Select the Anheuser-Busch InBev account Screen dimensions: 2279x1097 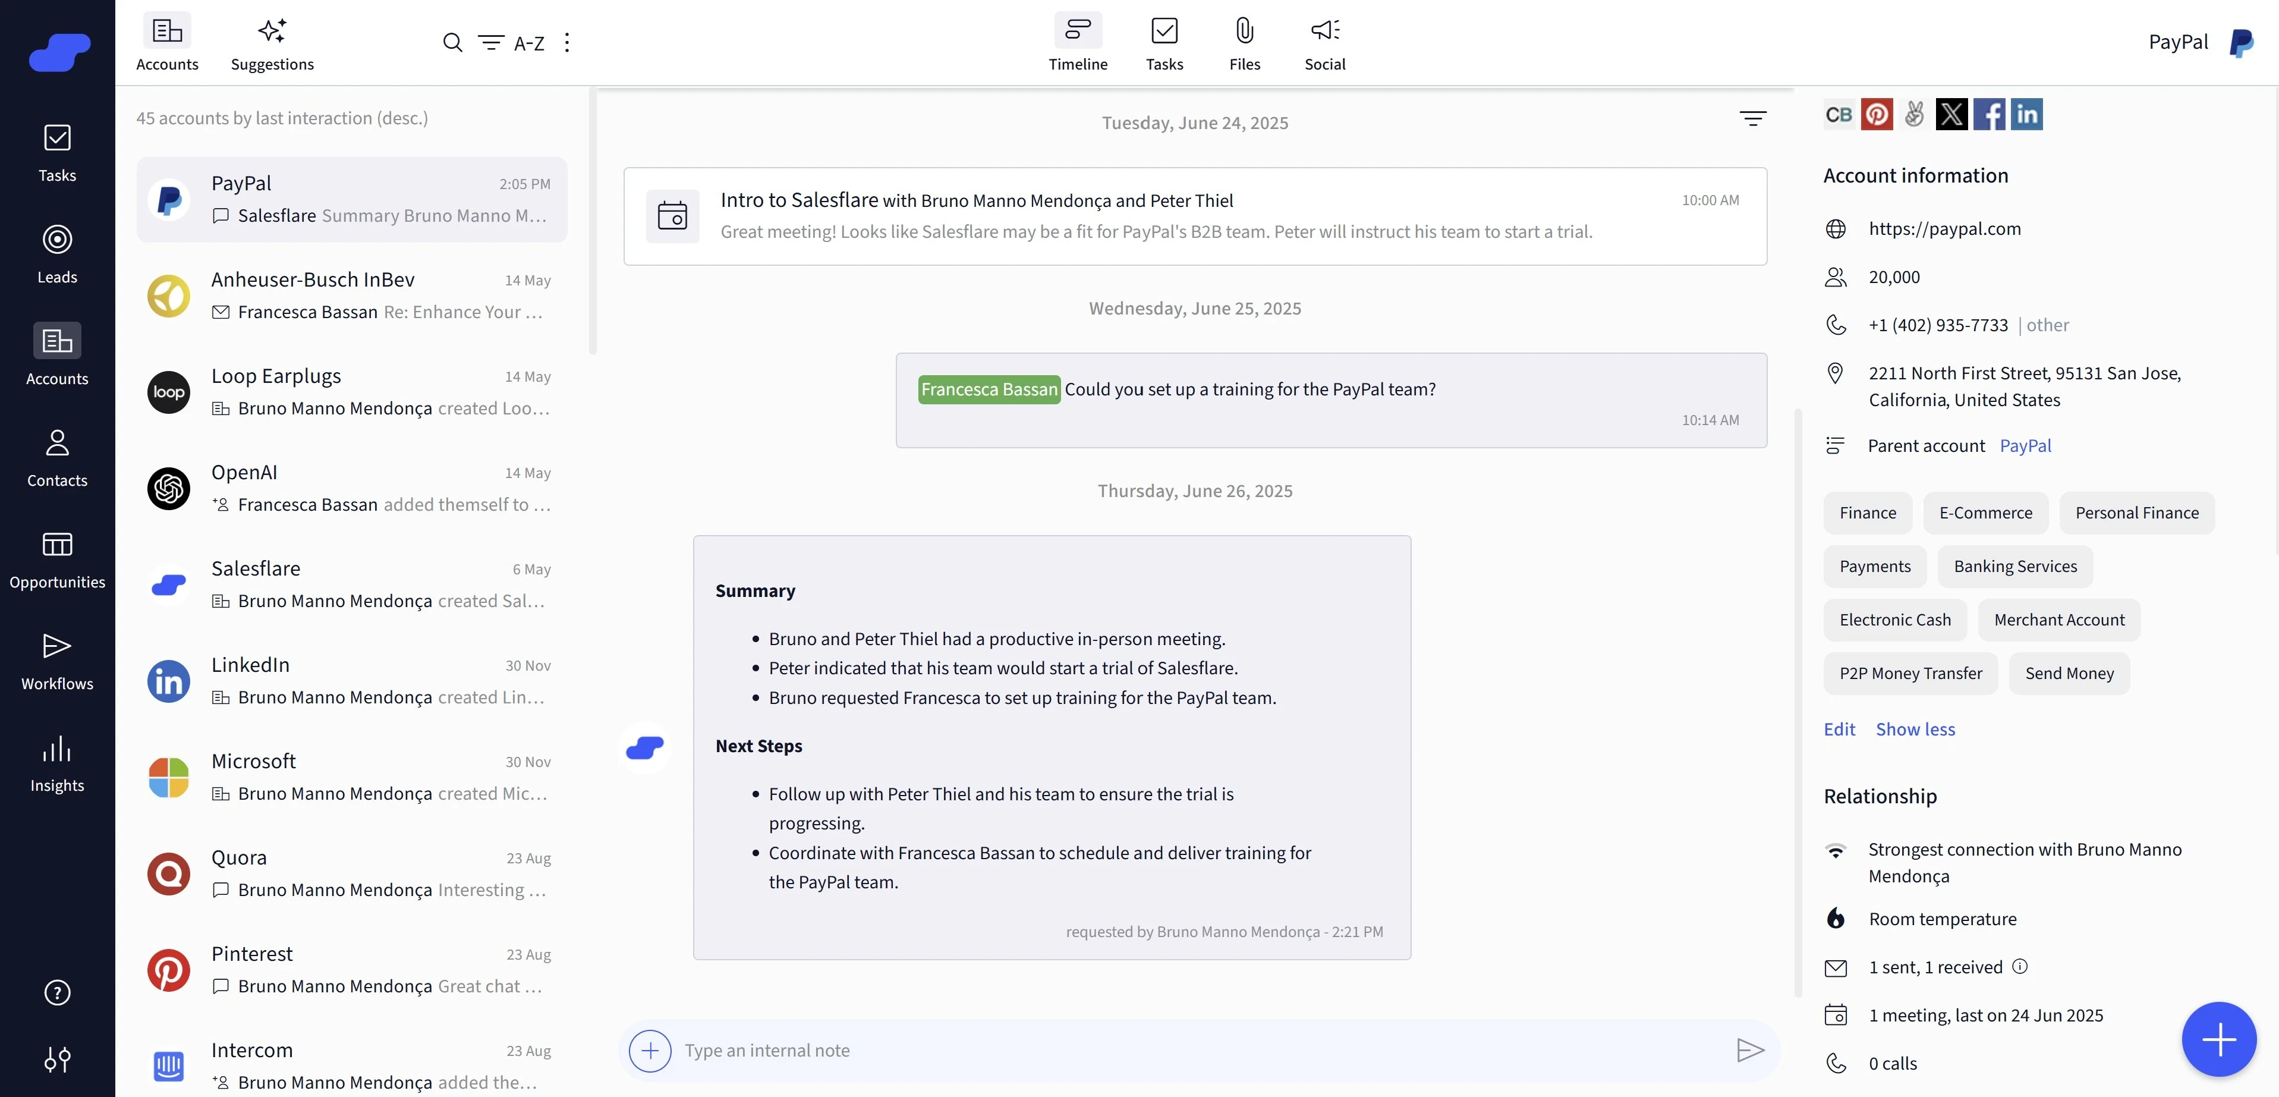(352, 296)
